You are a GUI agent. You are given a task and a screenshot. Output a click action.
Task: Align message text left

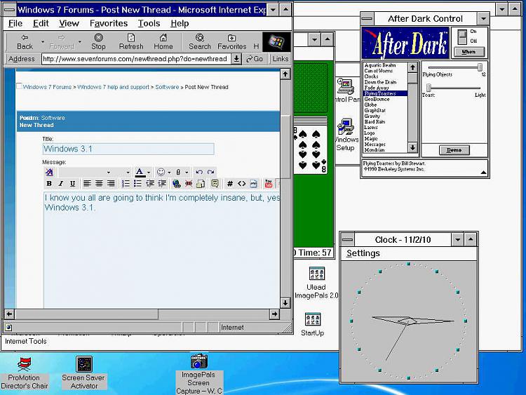pos(87,184)
